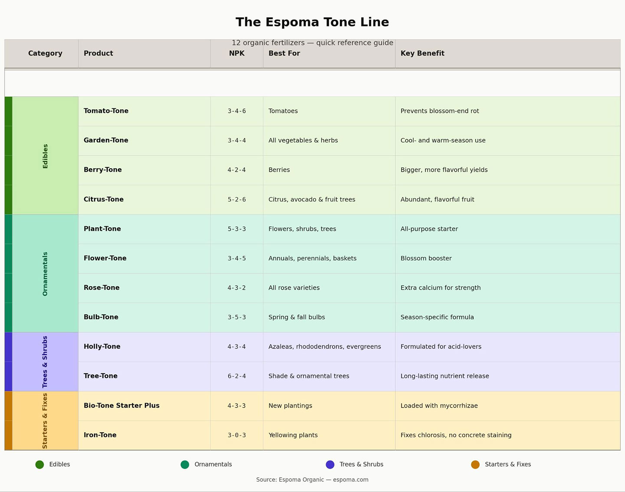Select NPK value 4-3-3
The image size is (625, 492).
click(x=237, y=406)
